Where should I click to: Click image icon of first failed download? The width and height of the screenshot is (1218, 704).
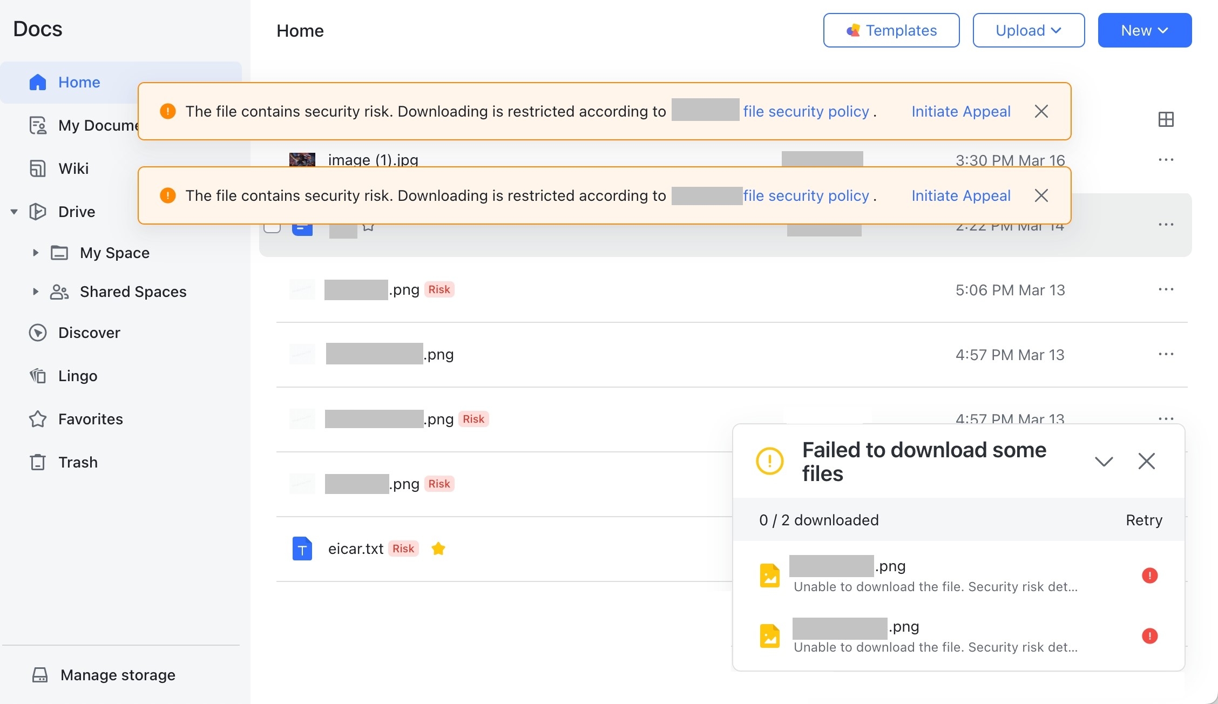[770, 576]
